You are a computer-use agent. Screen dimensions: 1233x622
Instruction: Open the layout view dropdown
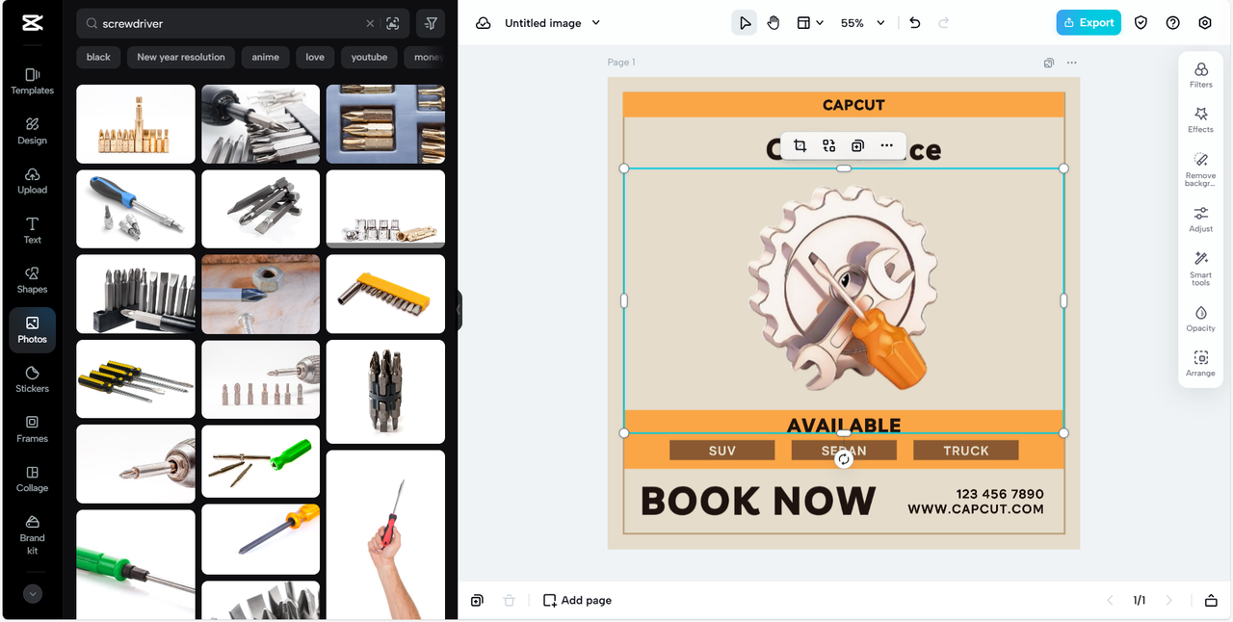pos(810,23)
